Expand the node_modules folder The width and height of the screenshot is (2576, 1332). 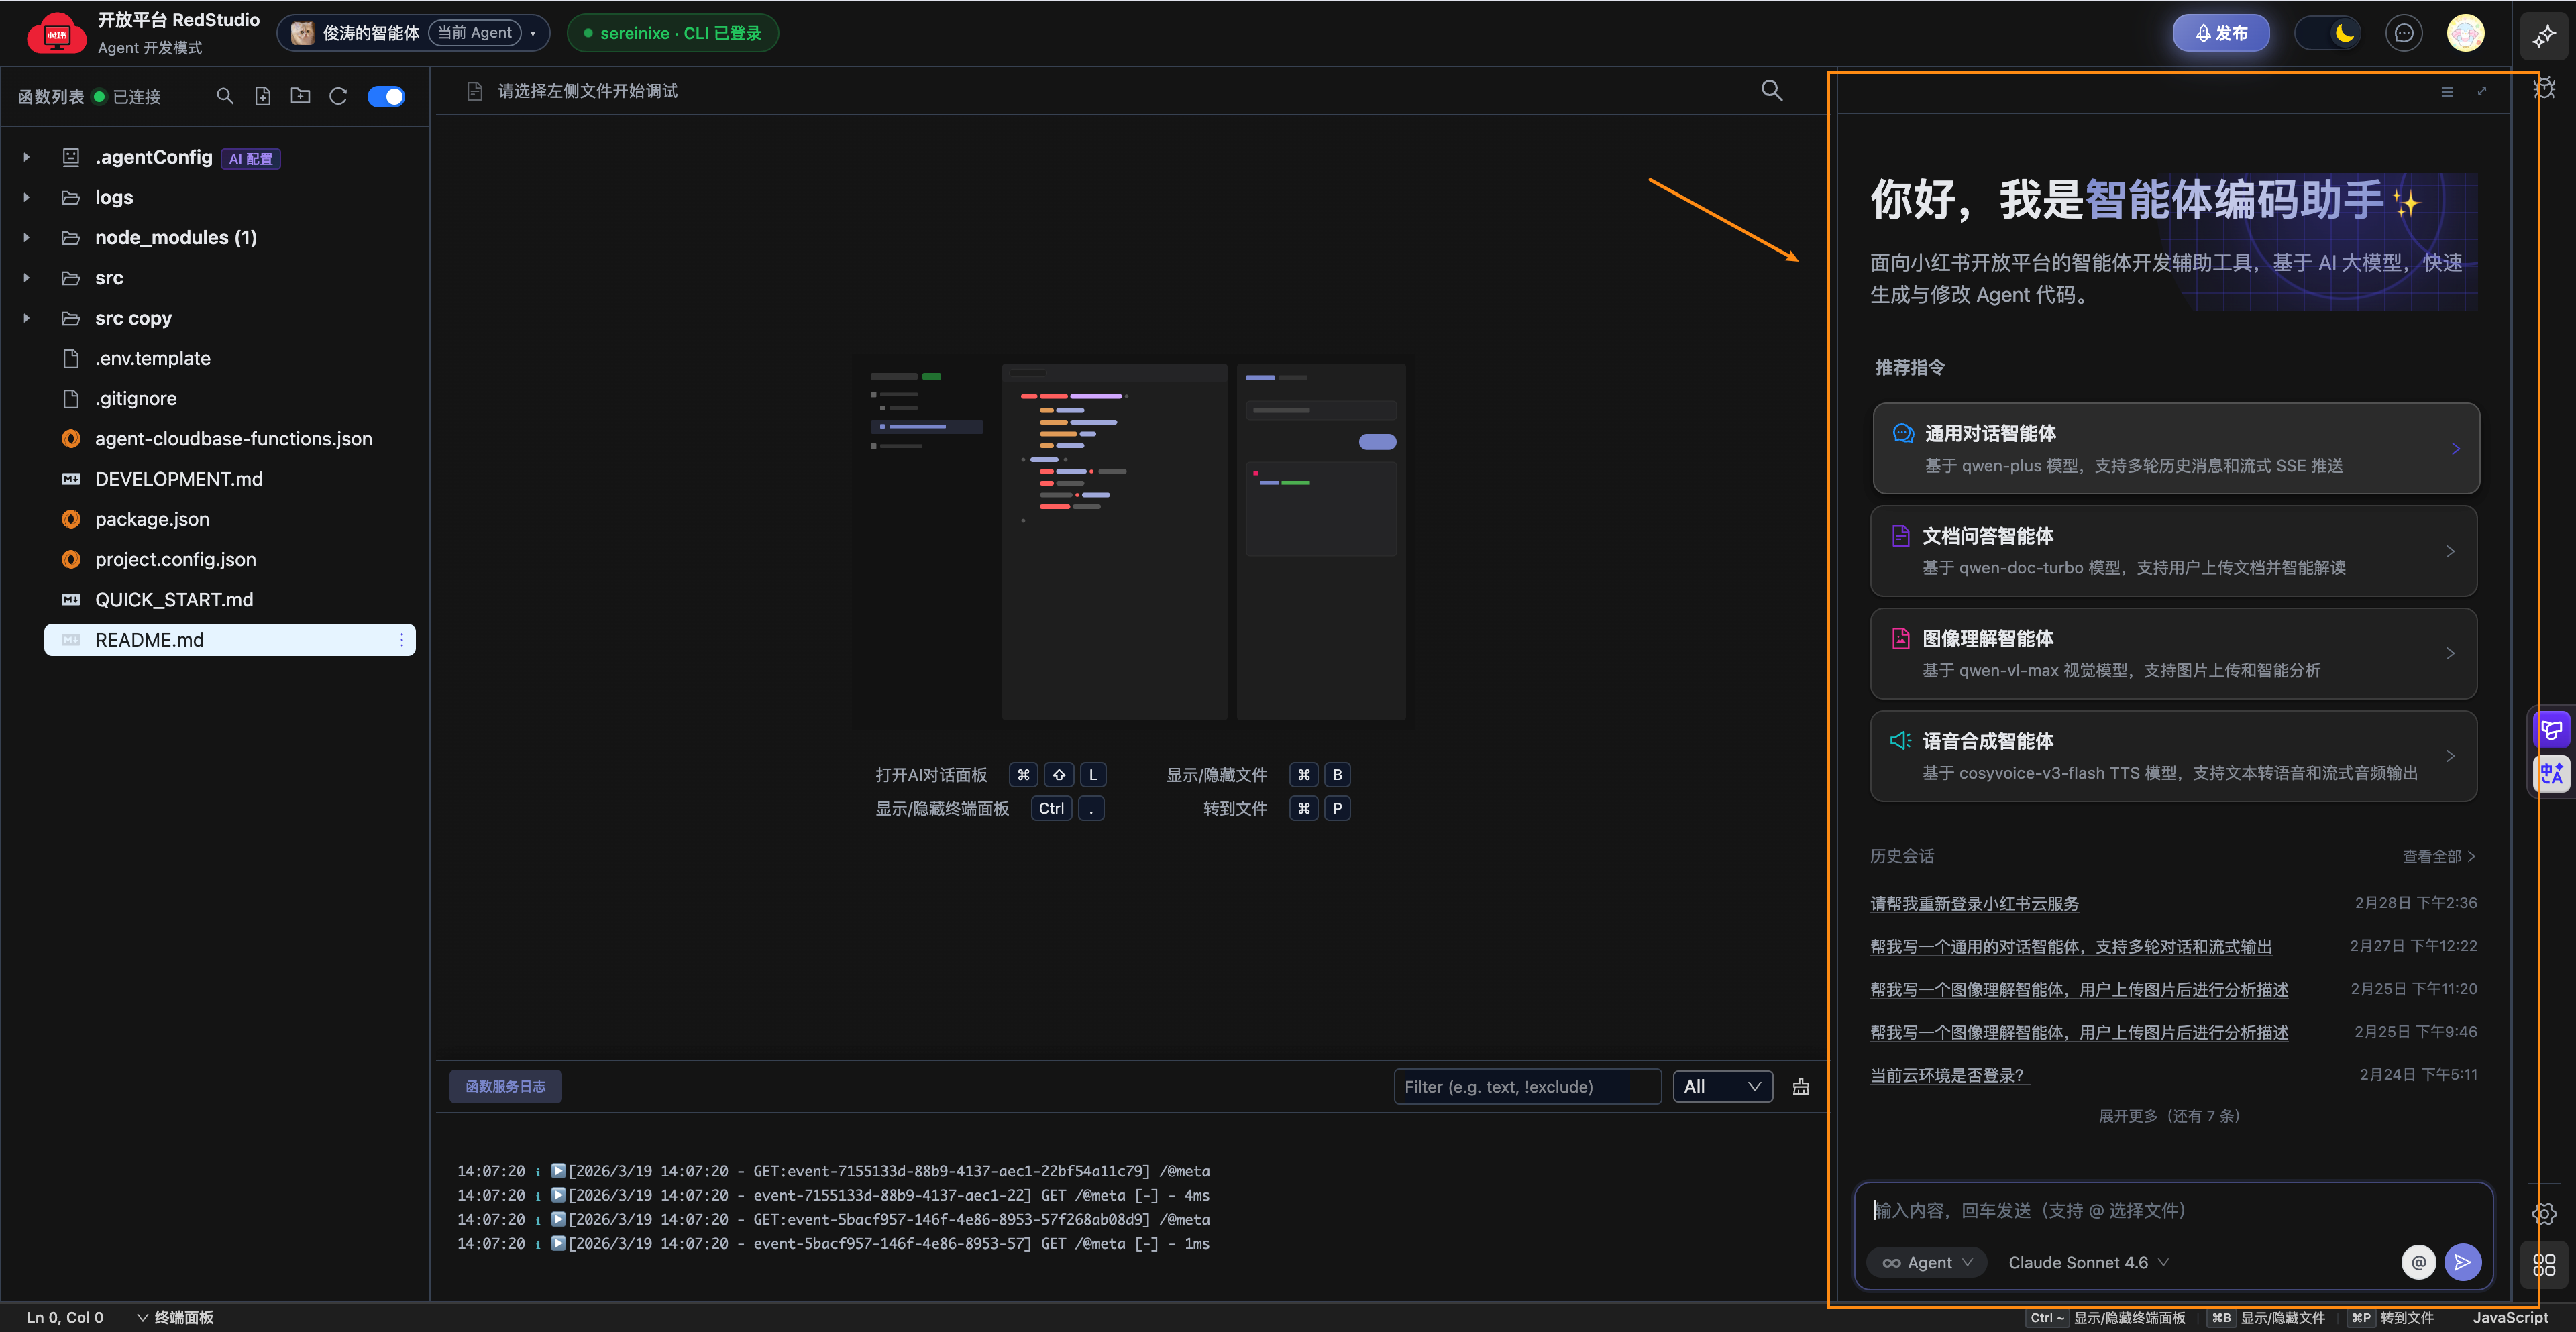[27, 237]
